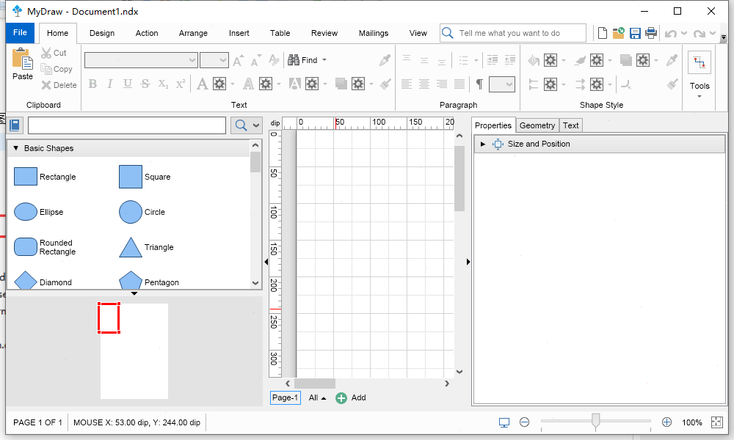Switch to the Insert ribbon tab
The image size is (734, 440).
pyautogui.click(x=239, y=33)
